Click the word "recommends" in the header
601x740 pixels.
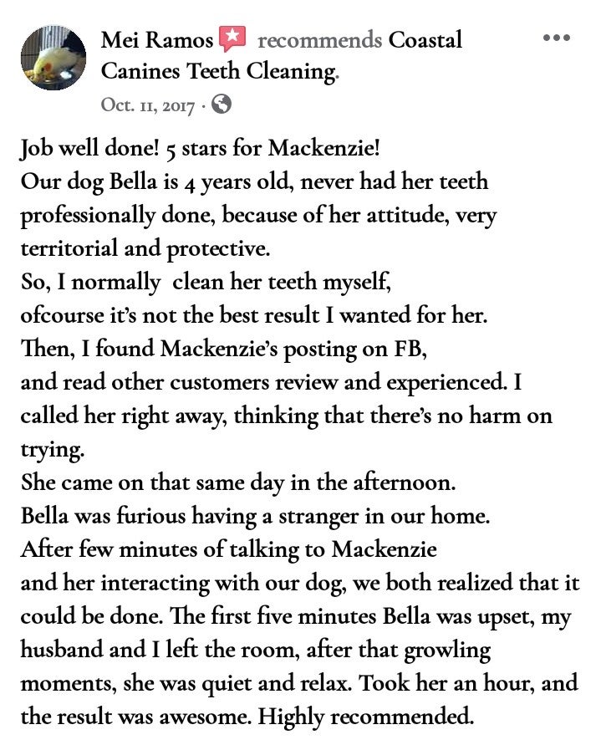[318, 39]
